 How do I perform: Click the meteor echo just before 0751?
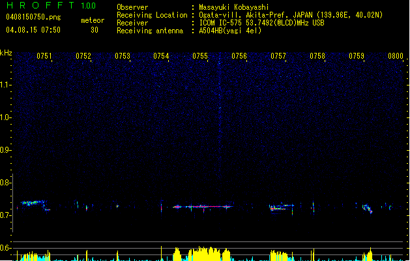[x=35, y=204]
